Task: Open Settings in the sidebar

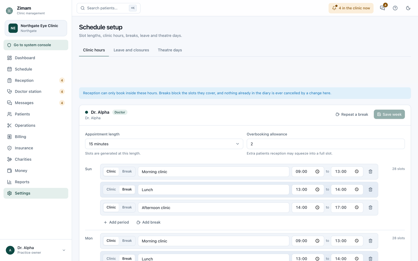Action: pyautogui.click(x=36, y=193)
